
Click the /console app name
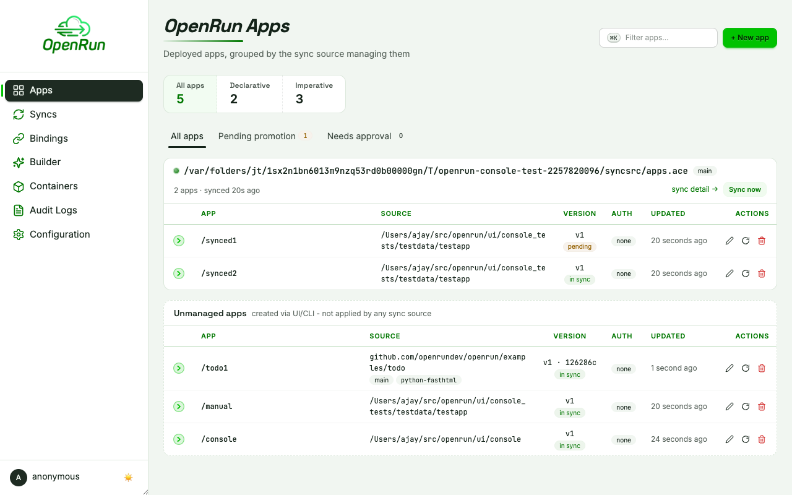[219, 439]
